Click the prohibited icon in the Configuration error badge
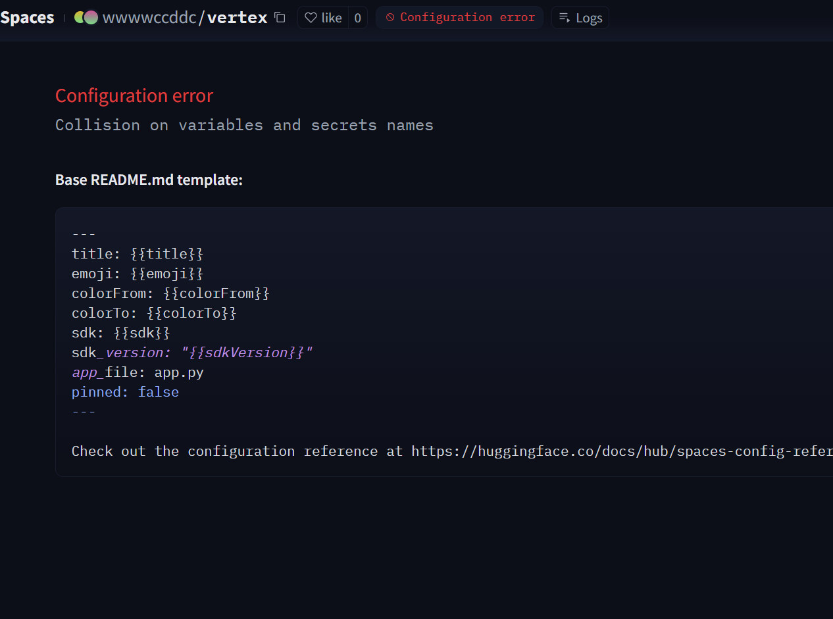The height and width of the screenshot is (619, 833). click(390, 18)
